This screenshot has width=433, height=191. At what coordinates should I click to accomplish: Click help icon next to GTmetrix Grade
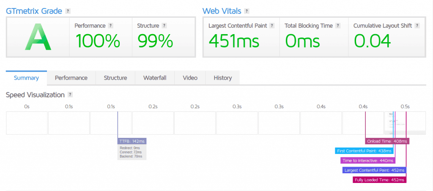click(68, 11)
